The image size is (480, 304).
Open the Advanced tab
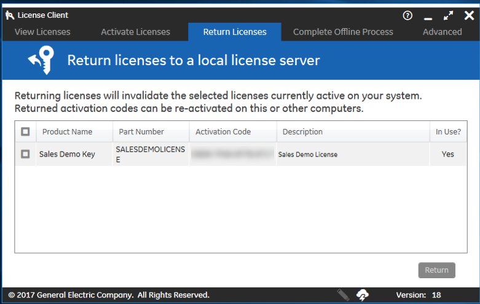pyautogui.click(x=443, y=32)
